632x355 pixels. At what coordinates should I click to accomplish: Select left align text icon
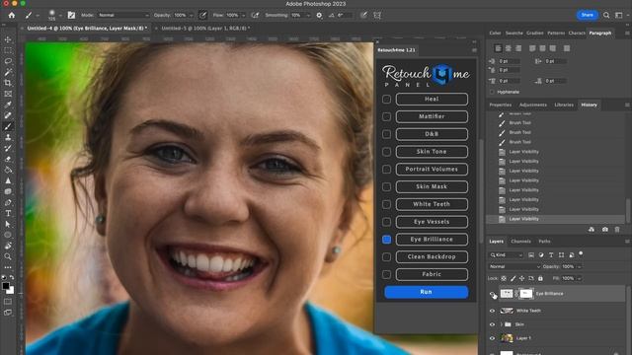pyautogui.click(x=498, y=48)
